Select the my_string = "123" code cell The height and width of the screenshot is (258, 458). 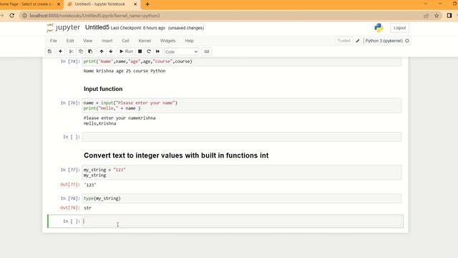click(242, 172)
